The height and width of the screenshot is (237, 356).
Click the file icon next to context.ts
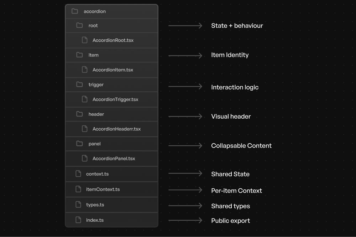pos(78,174)
